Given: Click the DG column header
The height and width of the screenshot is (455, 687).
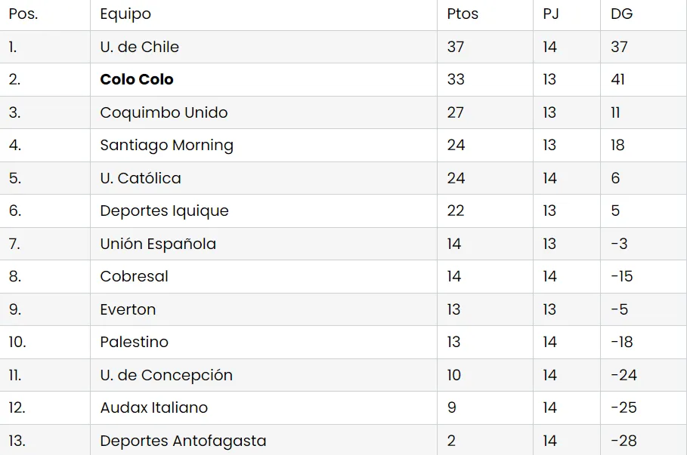Looking at the screenshot, I should (621, 14).
